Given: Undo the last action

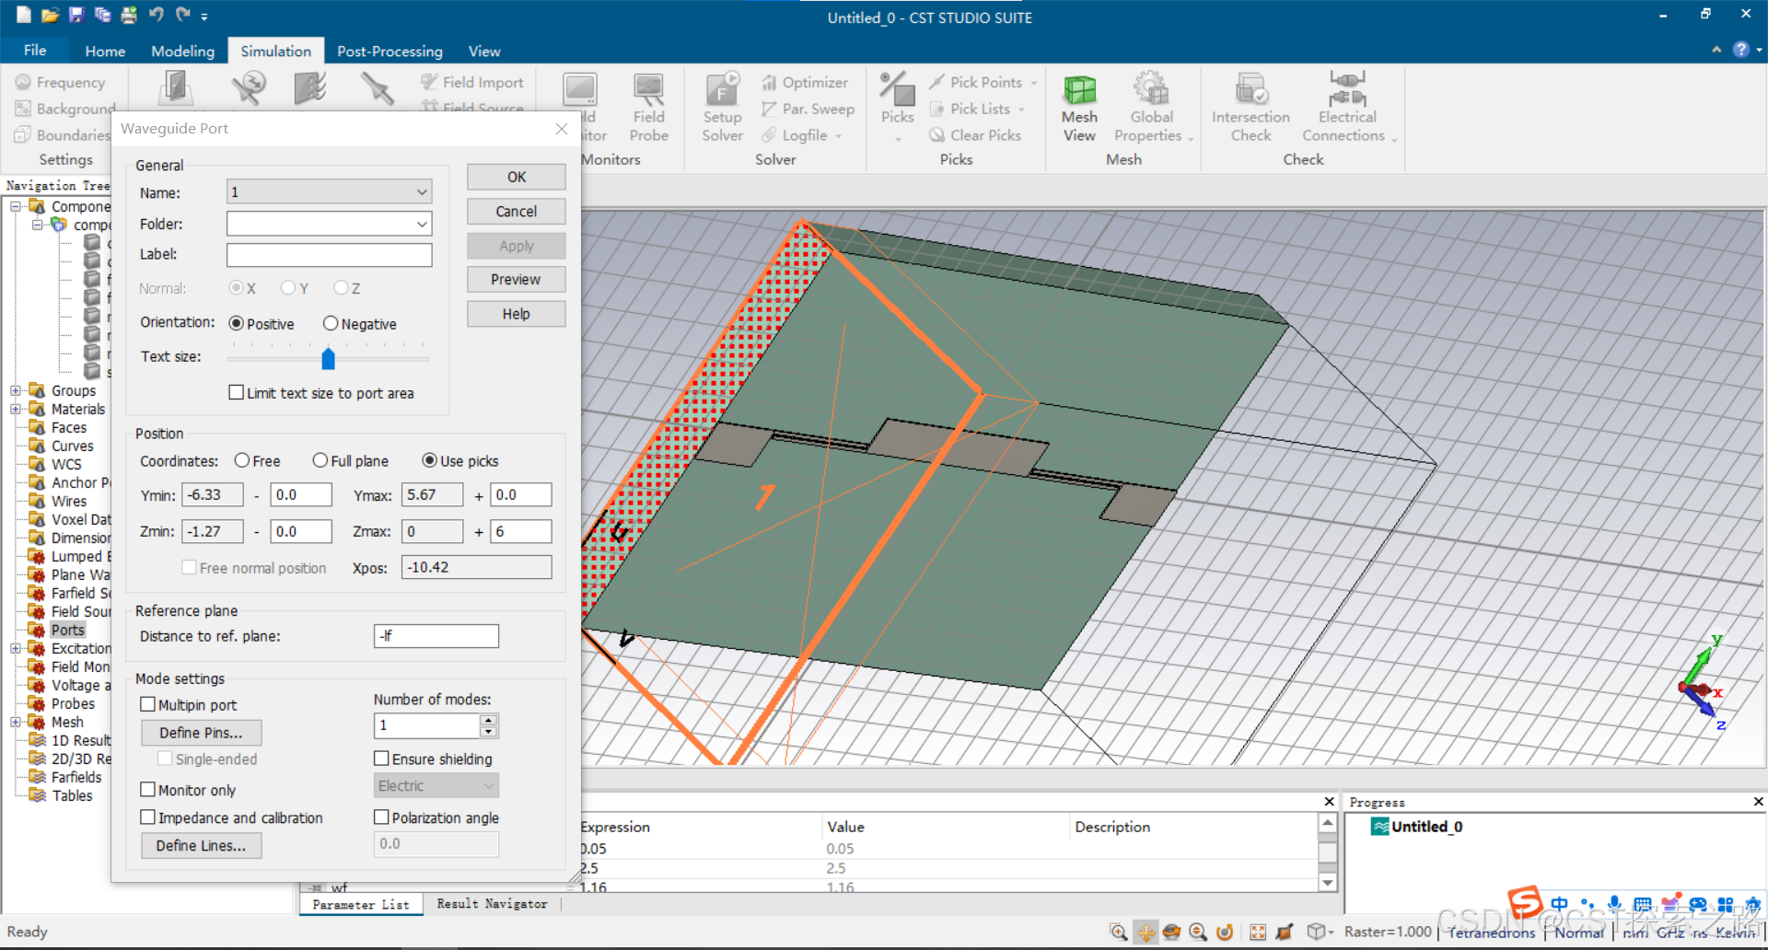Looking at the screenshot, I should click(x=156, y=15).
